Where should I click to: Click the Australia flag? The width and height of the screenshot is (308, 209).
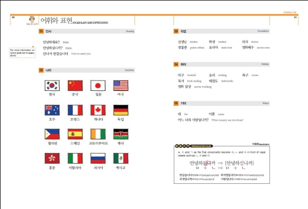click(x=52, y=110)
